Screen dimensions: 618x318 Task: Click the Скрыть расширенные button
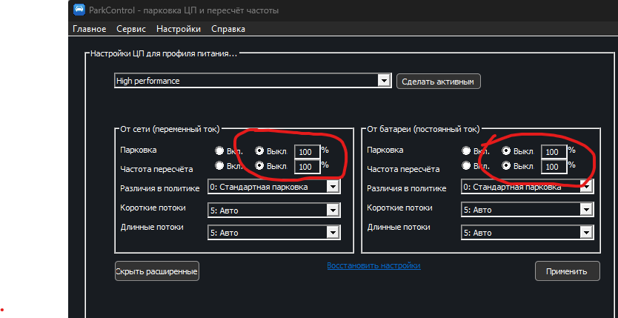157,271
